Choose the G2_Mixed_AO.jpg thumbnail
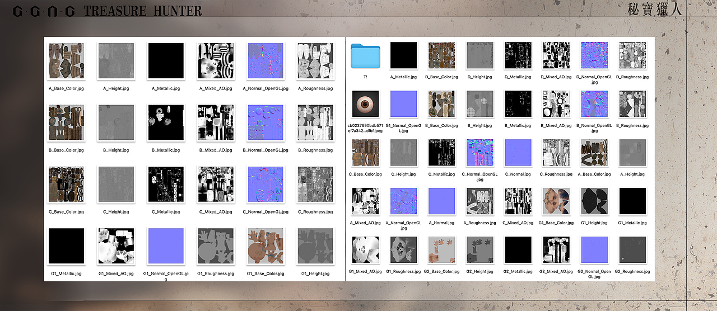This screenshot has width=717, height=311. pos(556,250)
